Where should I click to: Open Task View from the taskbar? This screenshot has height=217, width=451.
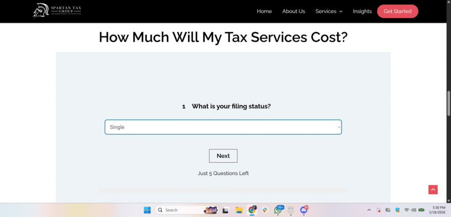pyautogui.click(x=226, y=210)
